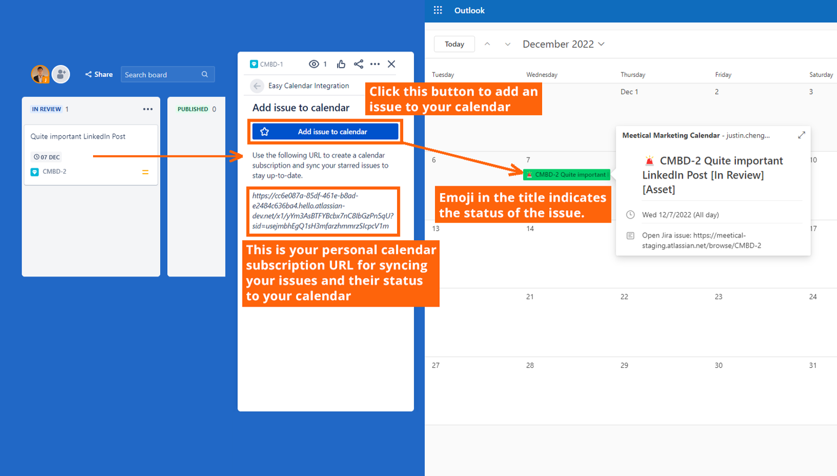Click the event title in popup
This screenshot has height=476, width=837.
[713, 175]
